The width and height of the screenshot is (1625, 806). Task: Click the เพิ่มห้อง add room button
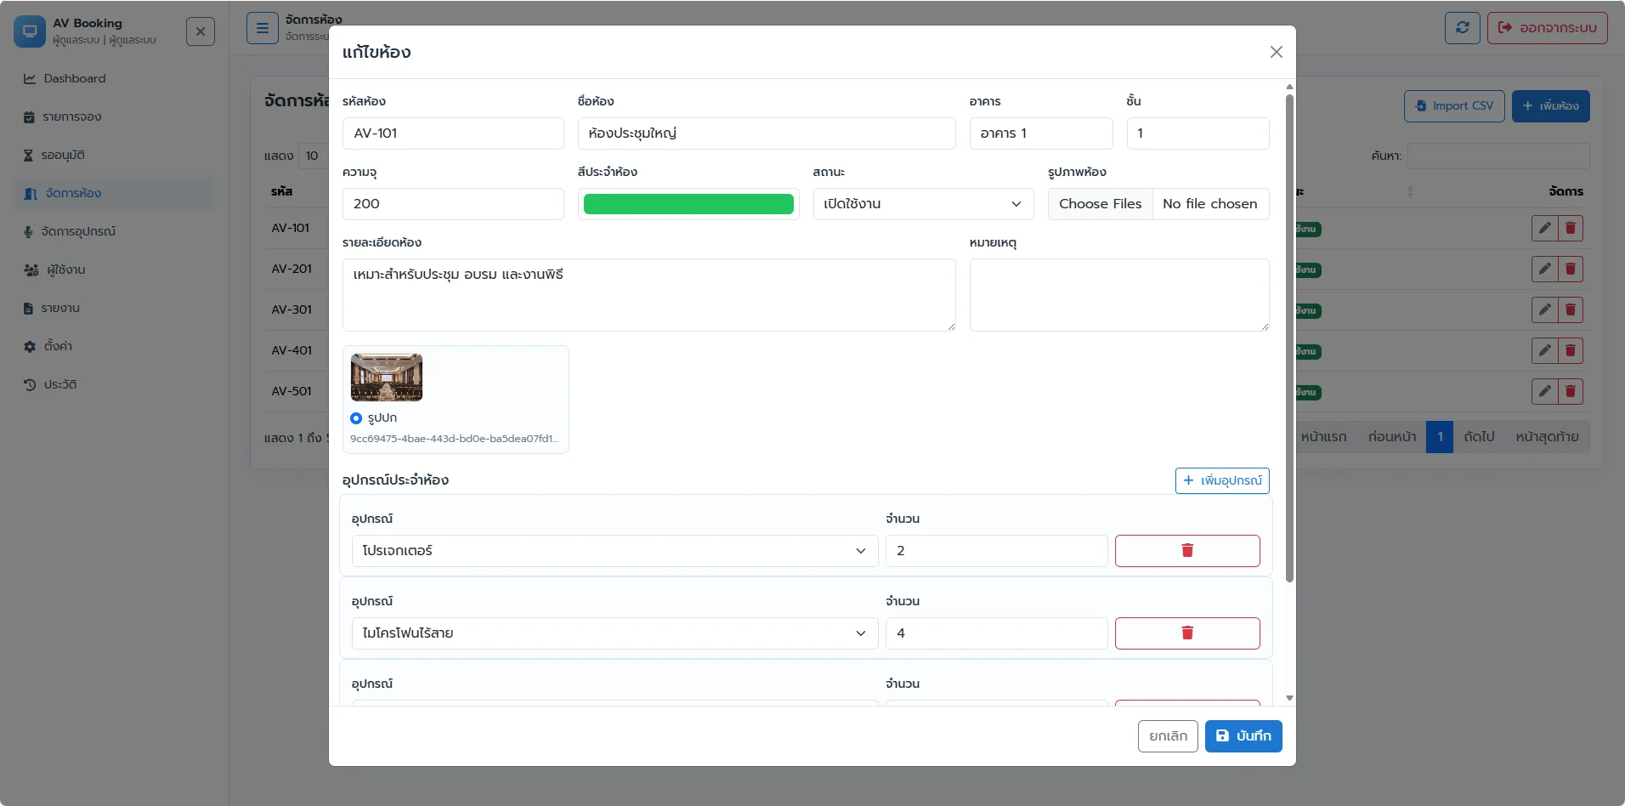[1550, 106]
